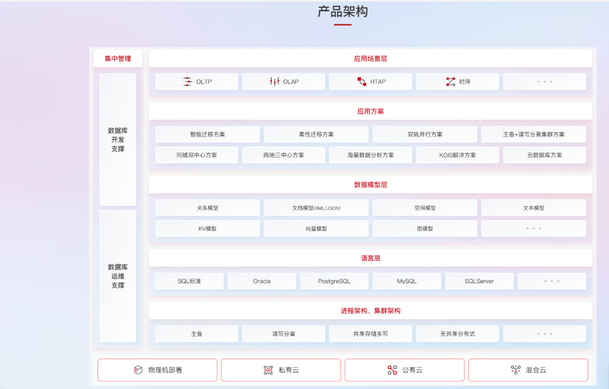Click 语言层 heading
609x389 pixels.
pyautogui.click(x=370, y=258)
